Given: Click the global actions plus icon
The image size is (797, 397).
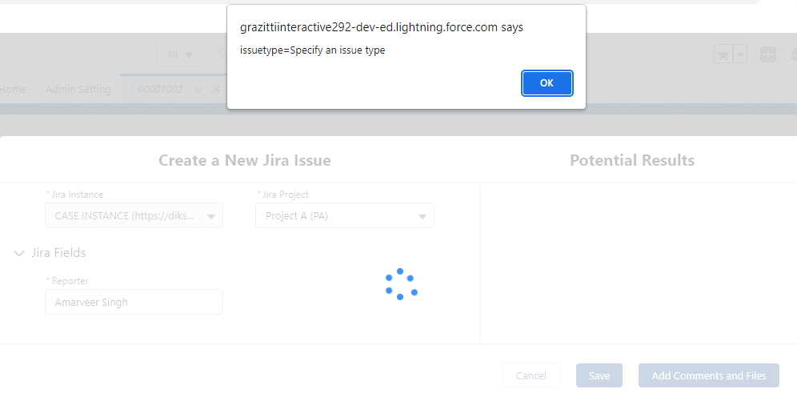Looking at the screenshot, I should coord(768,54).
